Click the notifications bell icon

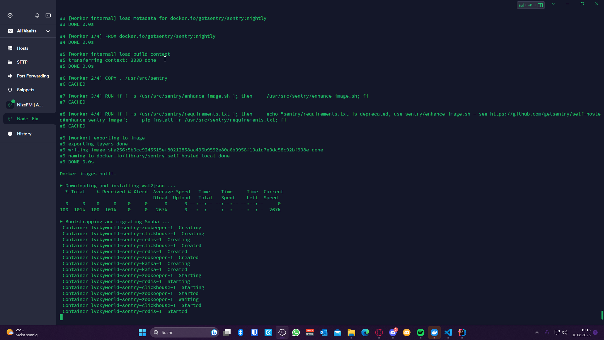click(37, 15)
